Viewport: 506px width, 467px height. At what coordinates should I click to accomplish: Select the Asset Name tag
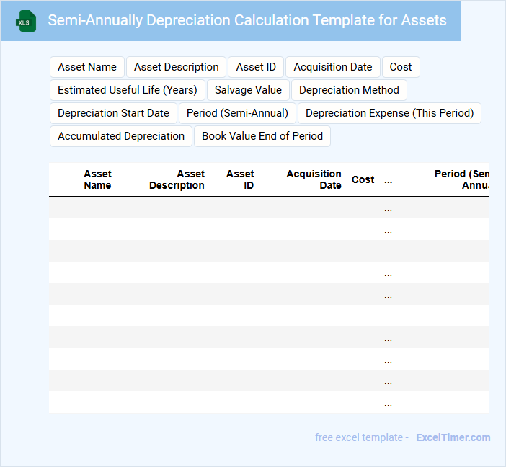pyautogui.click(x=87, y=67)
